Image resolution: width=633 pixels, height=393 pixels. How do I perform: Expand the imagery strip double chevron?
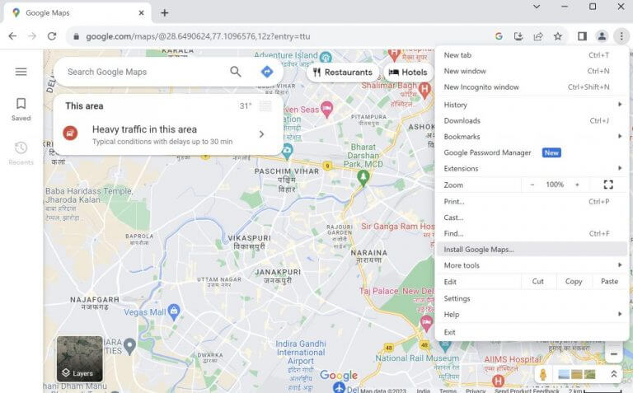[x=613, y=374]
